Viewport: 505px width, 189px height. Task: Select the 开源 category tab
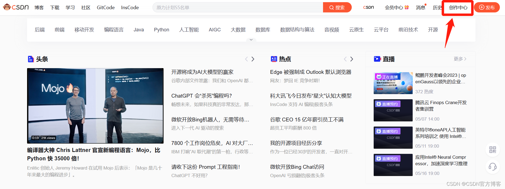433,30
